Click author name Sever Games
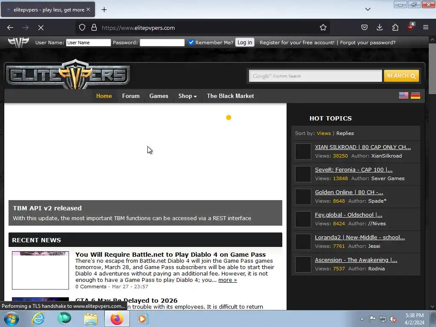 click(x=388, y=178)
